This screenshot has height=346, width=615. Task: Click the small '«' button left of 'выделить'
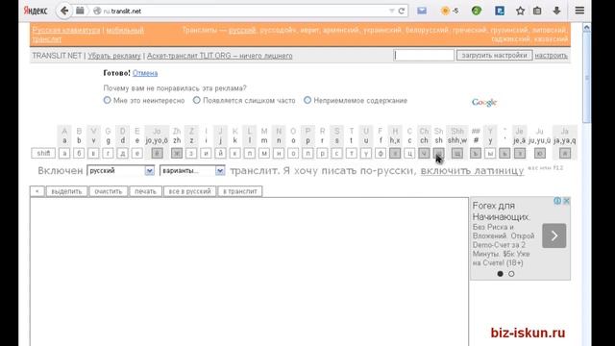37,191
